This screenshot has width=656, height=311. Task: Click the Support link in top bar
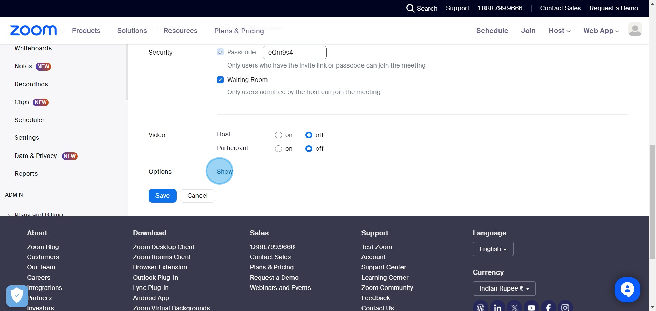point(457,8)
